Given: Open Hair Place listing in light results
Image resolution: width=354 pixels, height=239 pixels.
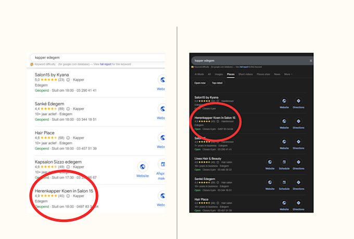Looking at the screenshot, I should [x=44, y=133].
